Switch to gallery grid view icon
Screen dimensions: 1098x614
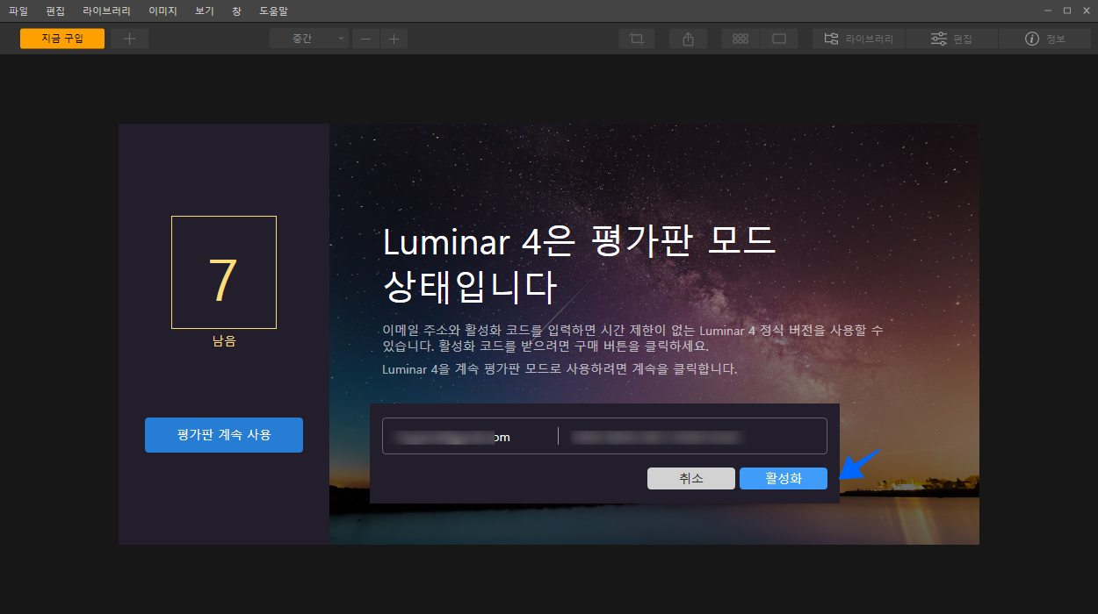pyautogui.click(x=740, y=39)
